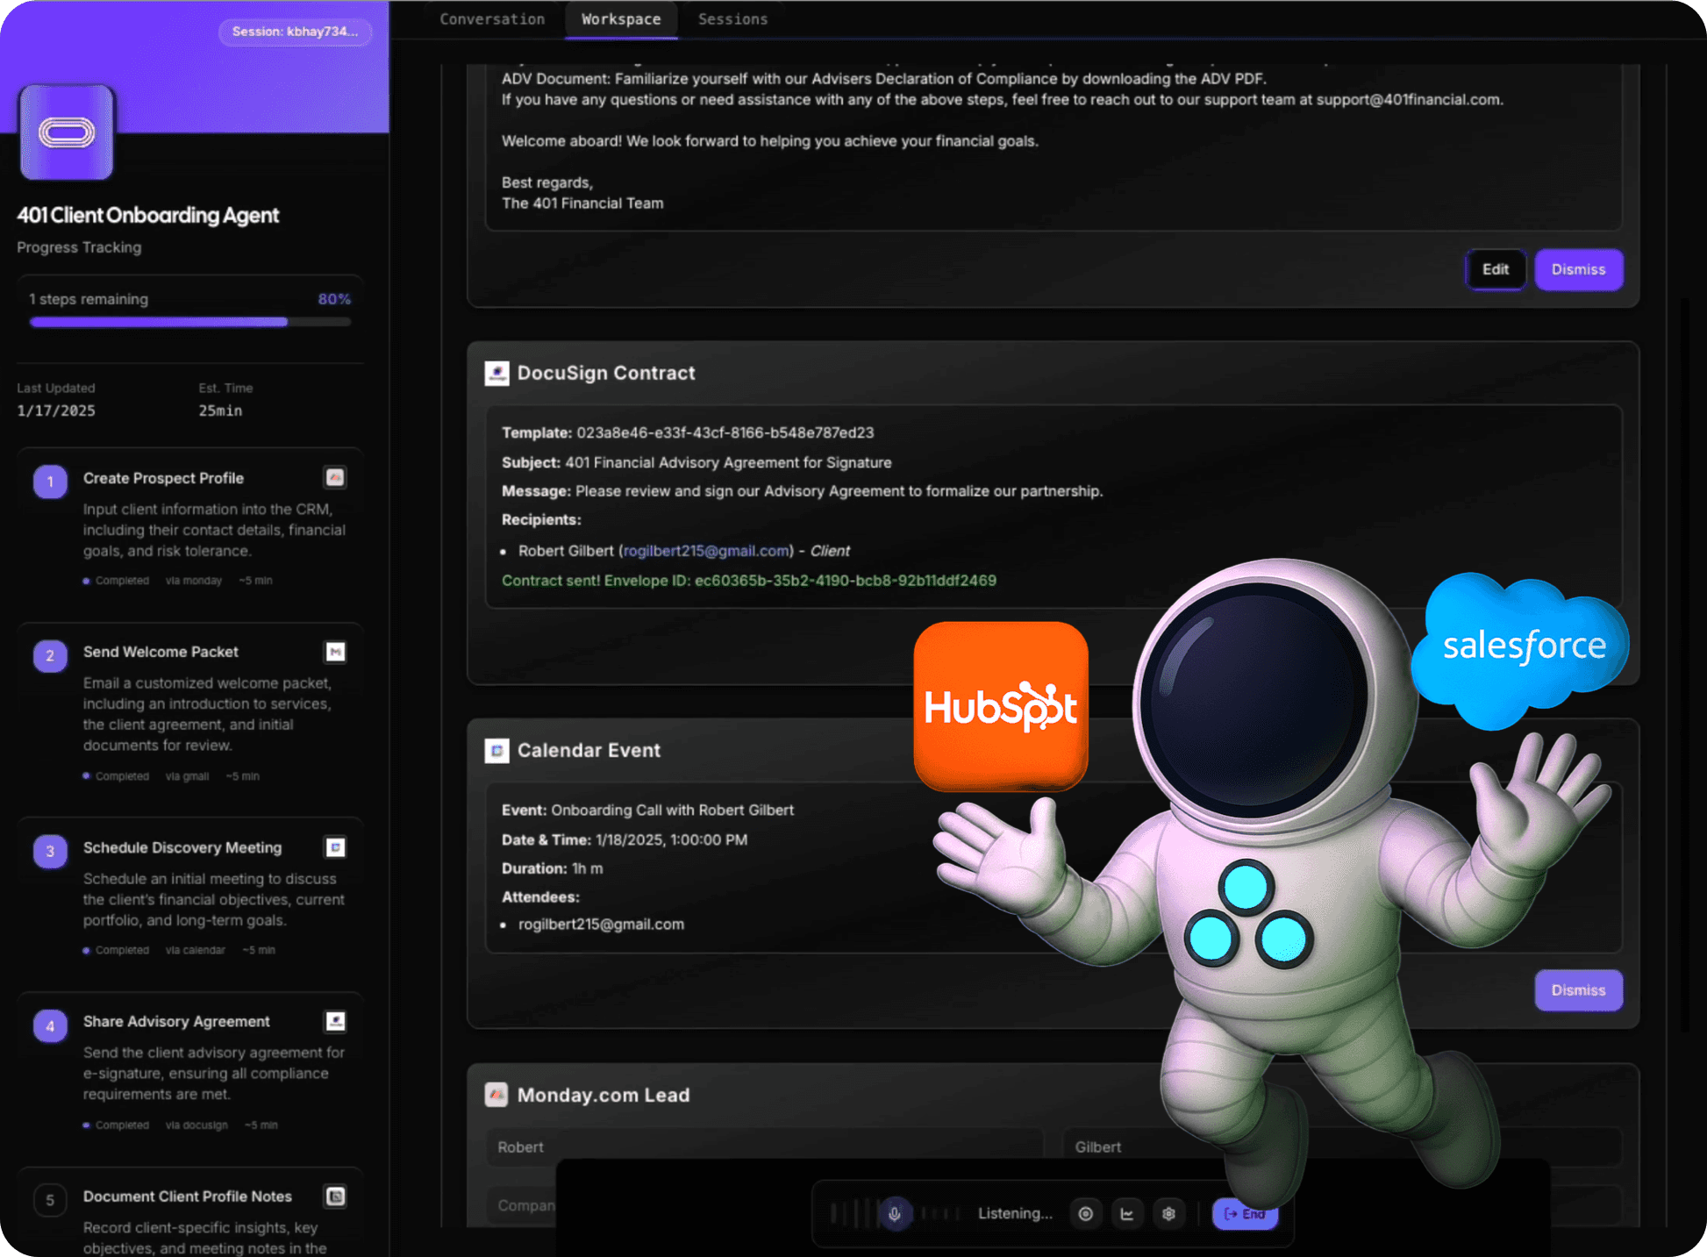Image resolution: width=1707 pixels, height=1257 pixels.
Task: Click the green 'Contract sent! Envelope ID' message
Action: point(749,581)
